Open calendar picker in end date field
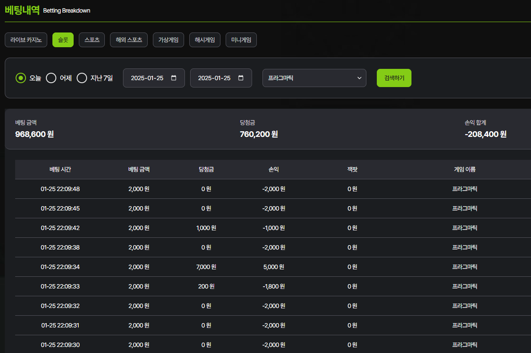 241,78
